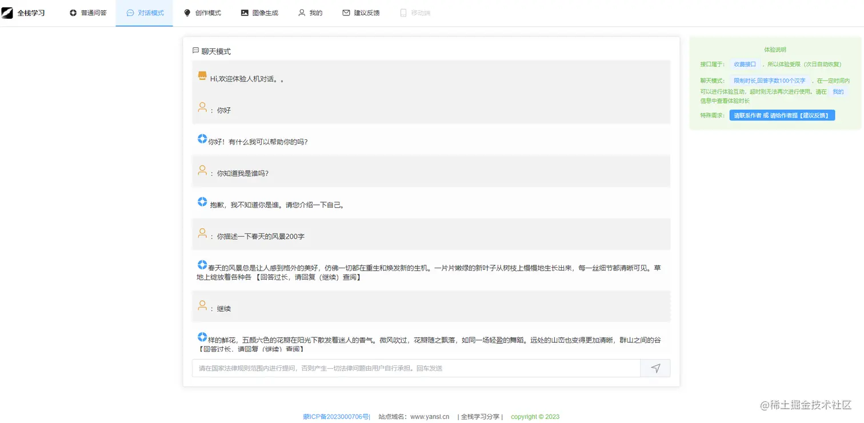Click the orange icon before the welcome message
Screen dimensions: 864x423
pos(202,76)
